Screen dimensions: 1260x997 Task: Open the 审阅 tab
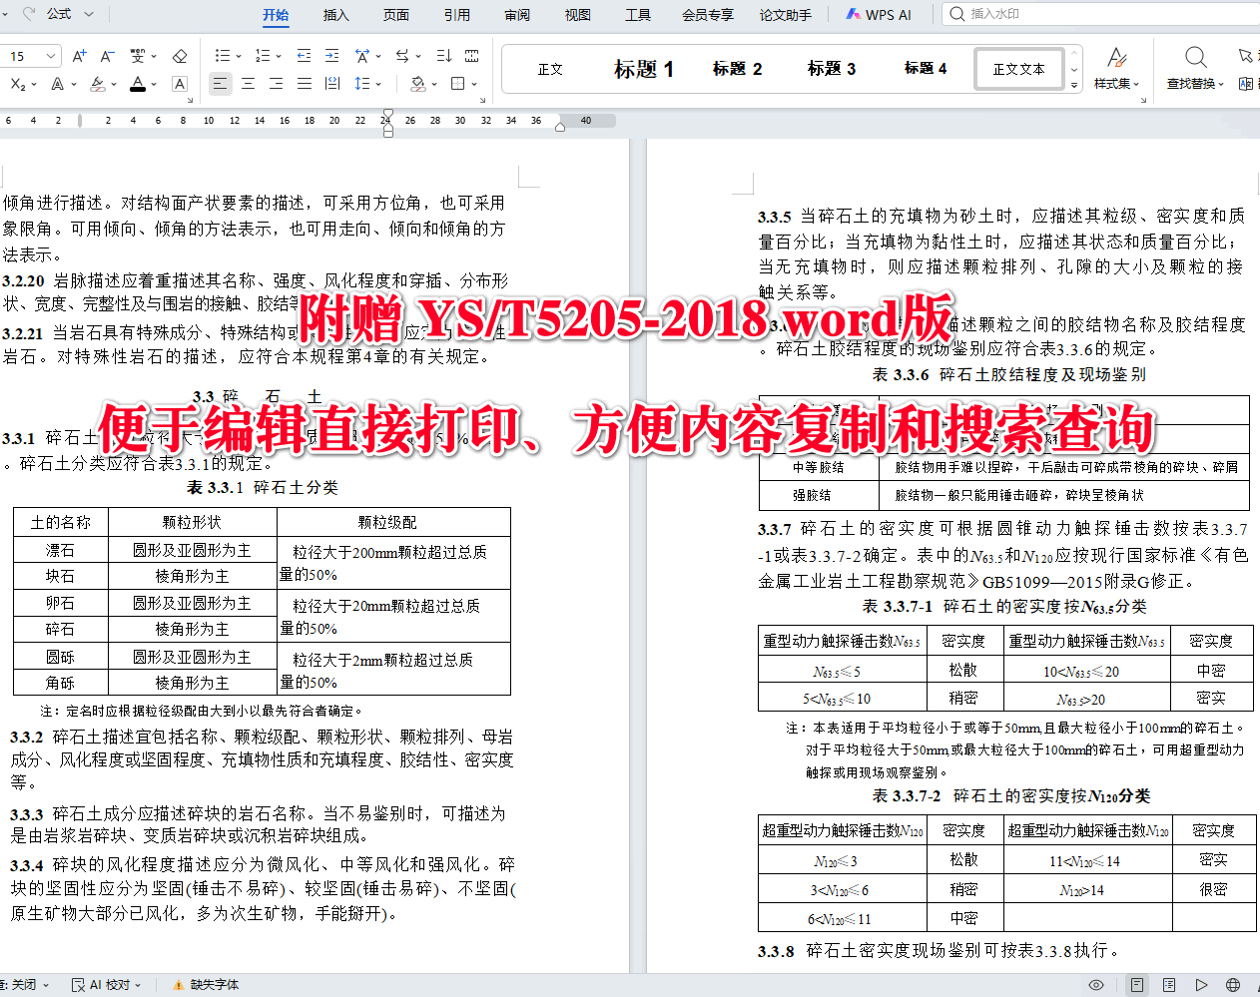pyautogui.click(x=517, y=15)
